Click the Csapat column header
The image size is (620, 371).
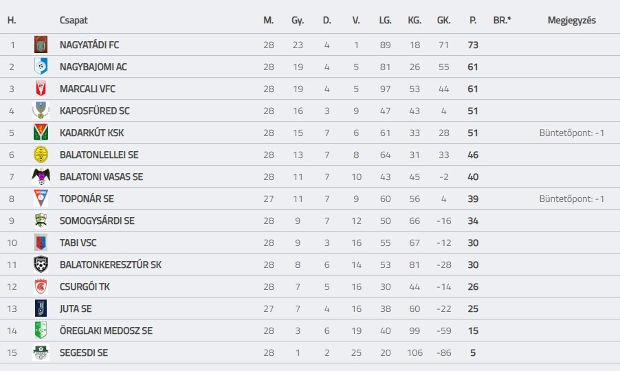(x=74, y=20)
